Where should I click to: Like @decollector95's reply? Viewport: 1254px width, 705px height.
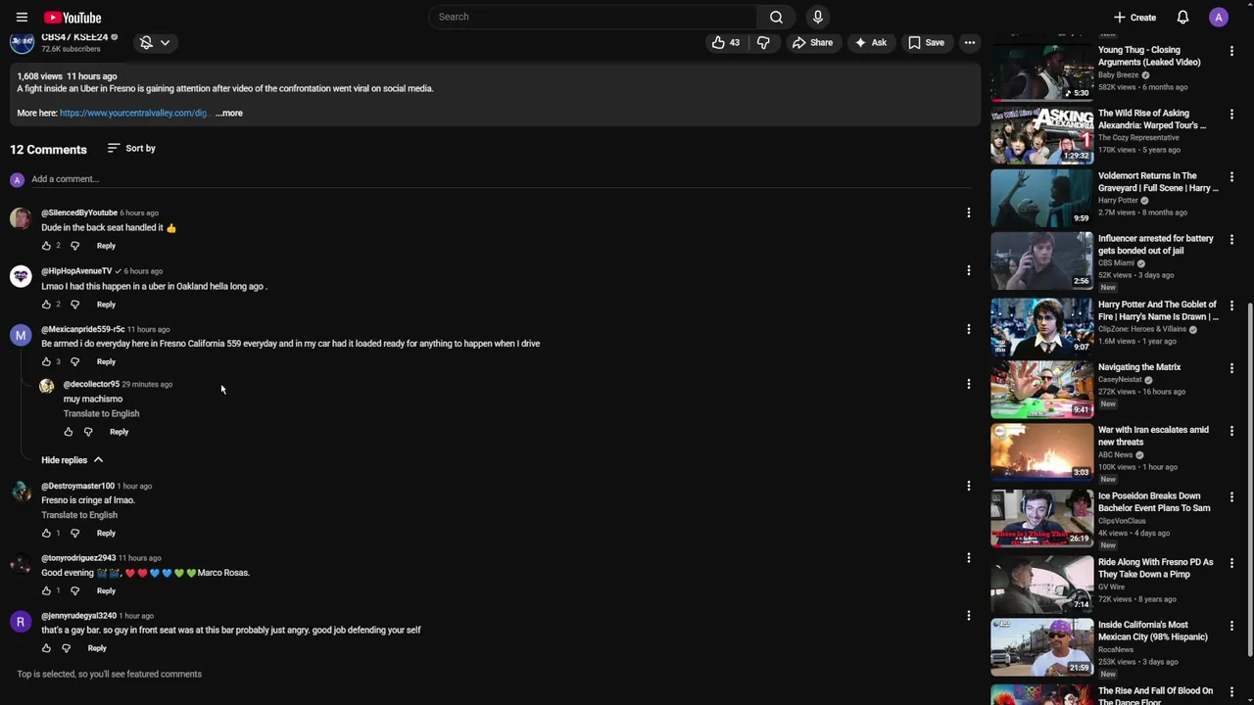tap(68, 432)
